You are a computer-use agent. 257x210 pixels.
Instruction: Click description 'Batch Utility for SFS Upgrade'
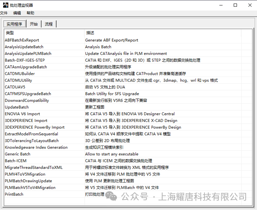click(x=112, y=94)
